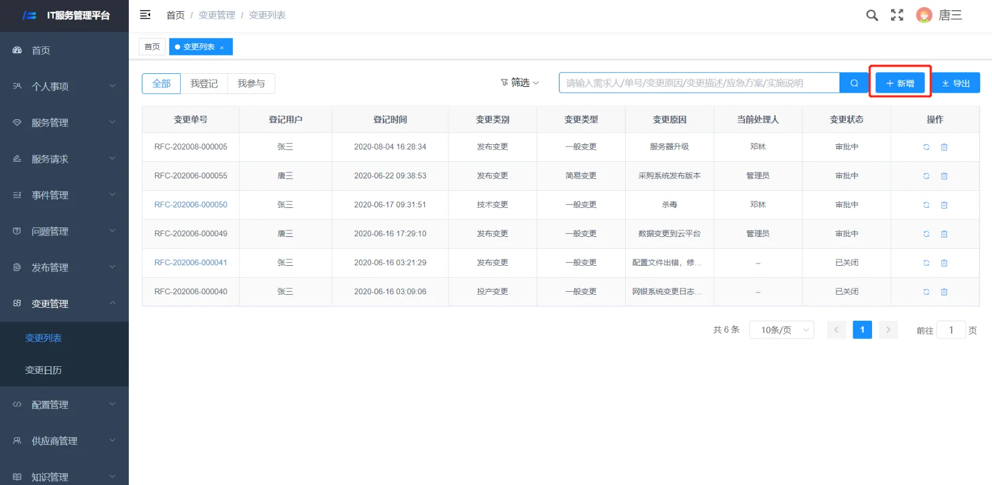Collapse sidebar with the hamburger icon
The width and height of the screenshot is (992, 485).
[x=145, y=15]
